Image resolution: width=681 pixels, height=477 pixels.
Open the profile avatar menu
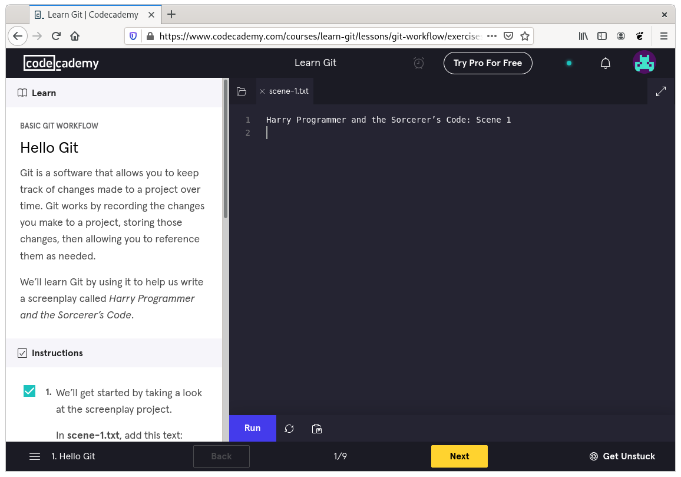tap(644, 62)
